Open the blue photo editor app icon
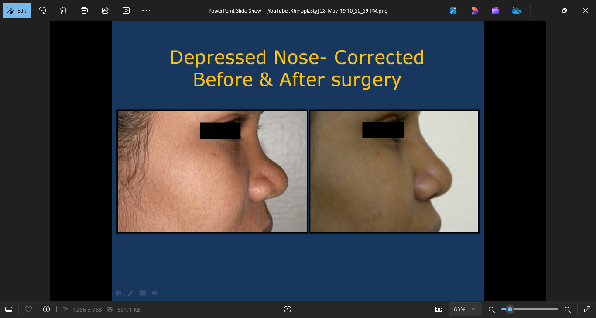 coord(453,10)
